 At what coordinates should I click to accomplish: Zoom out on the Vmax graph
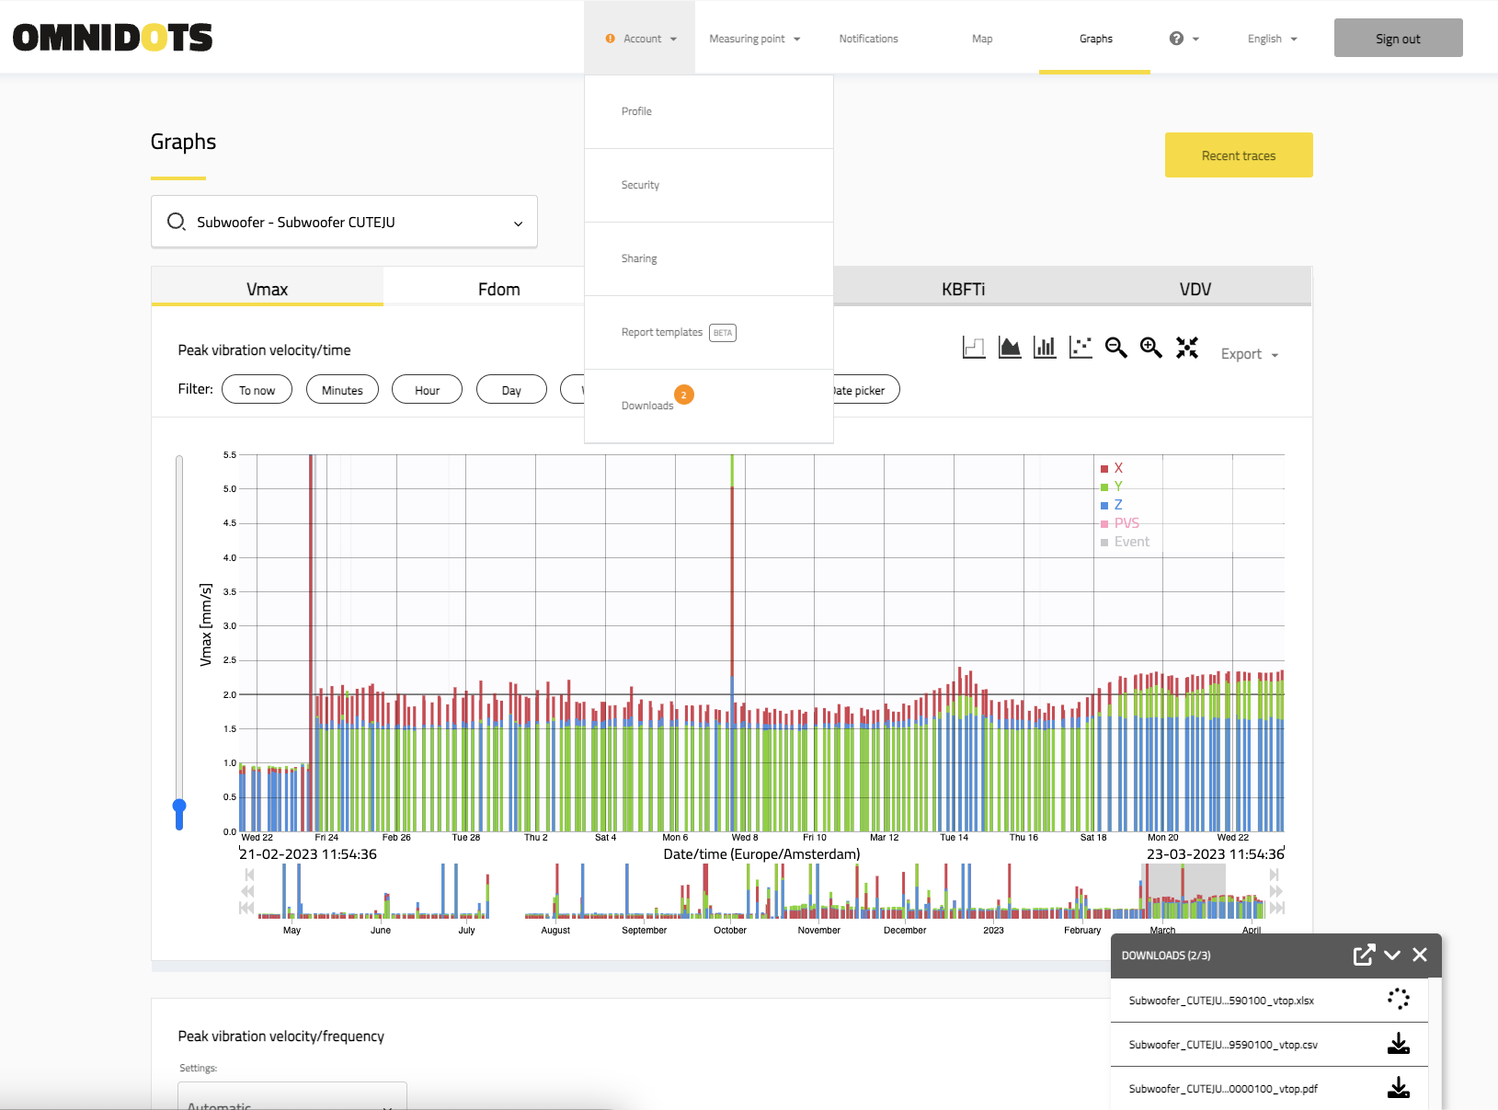pyautogui.click(x=1115, y=348)
